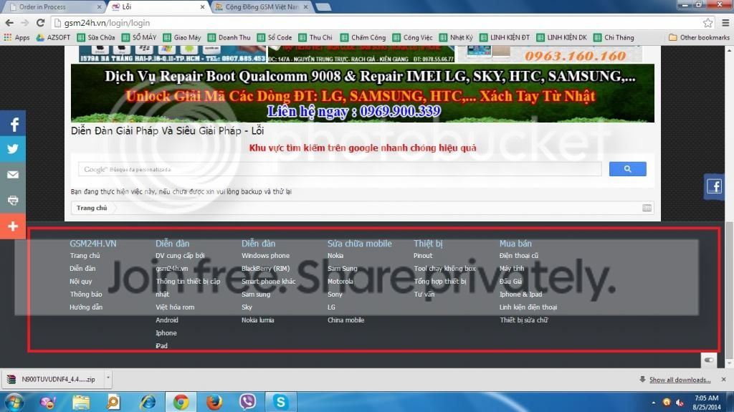Viewport: 734px width, 412px height.
Task: Open BlackBerry (RIM) footer link
Action: coord(265,268)
